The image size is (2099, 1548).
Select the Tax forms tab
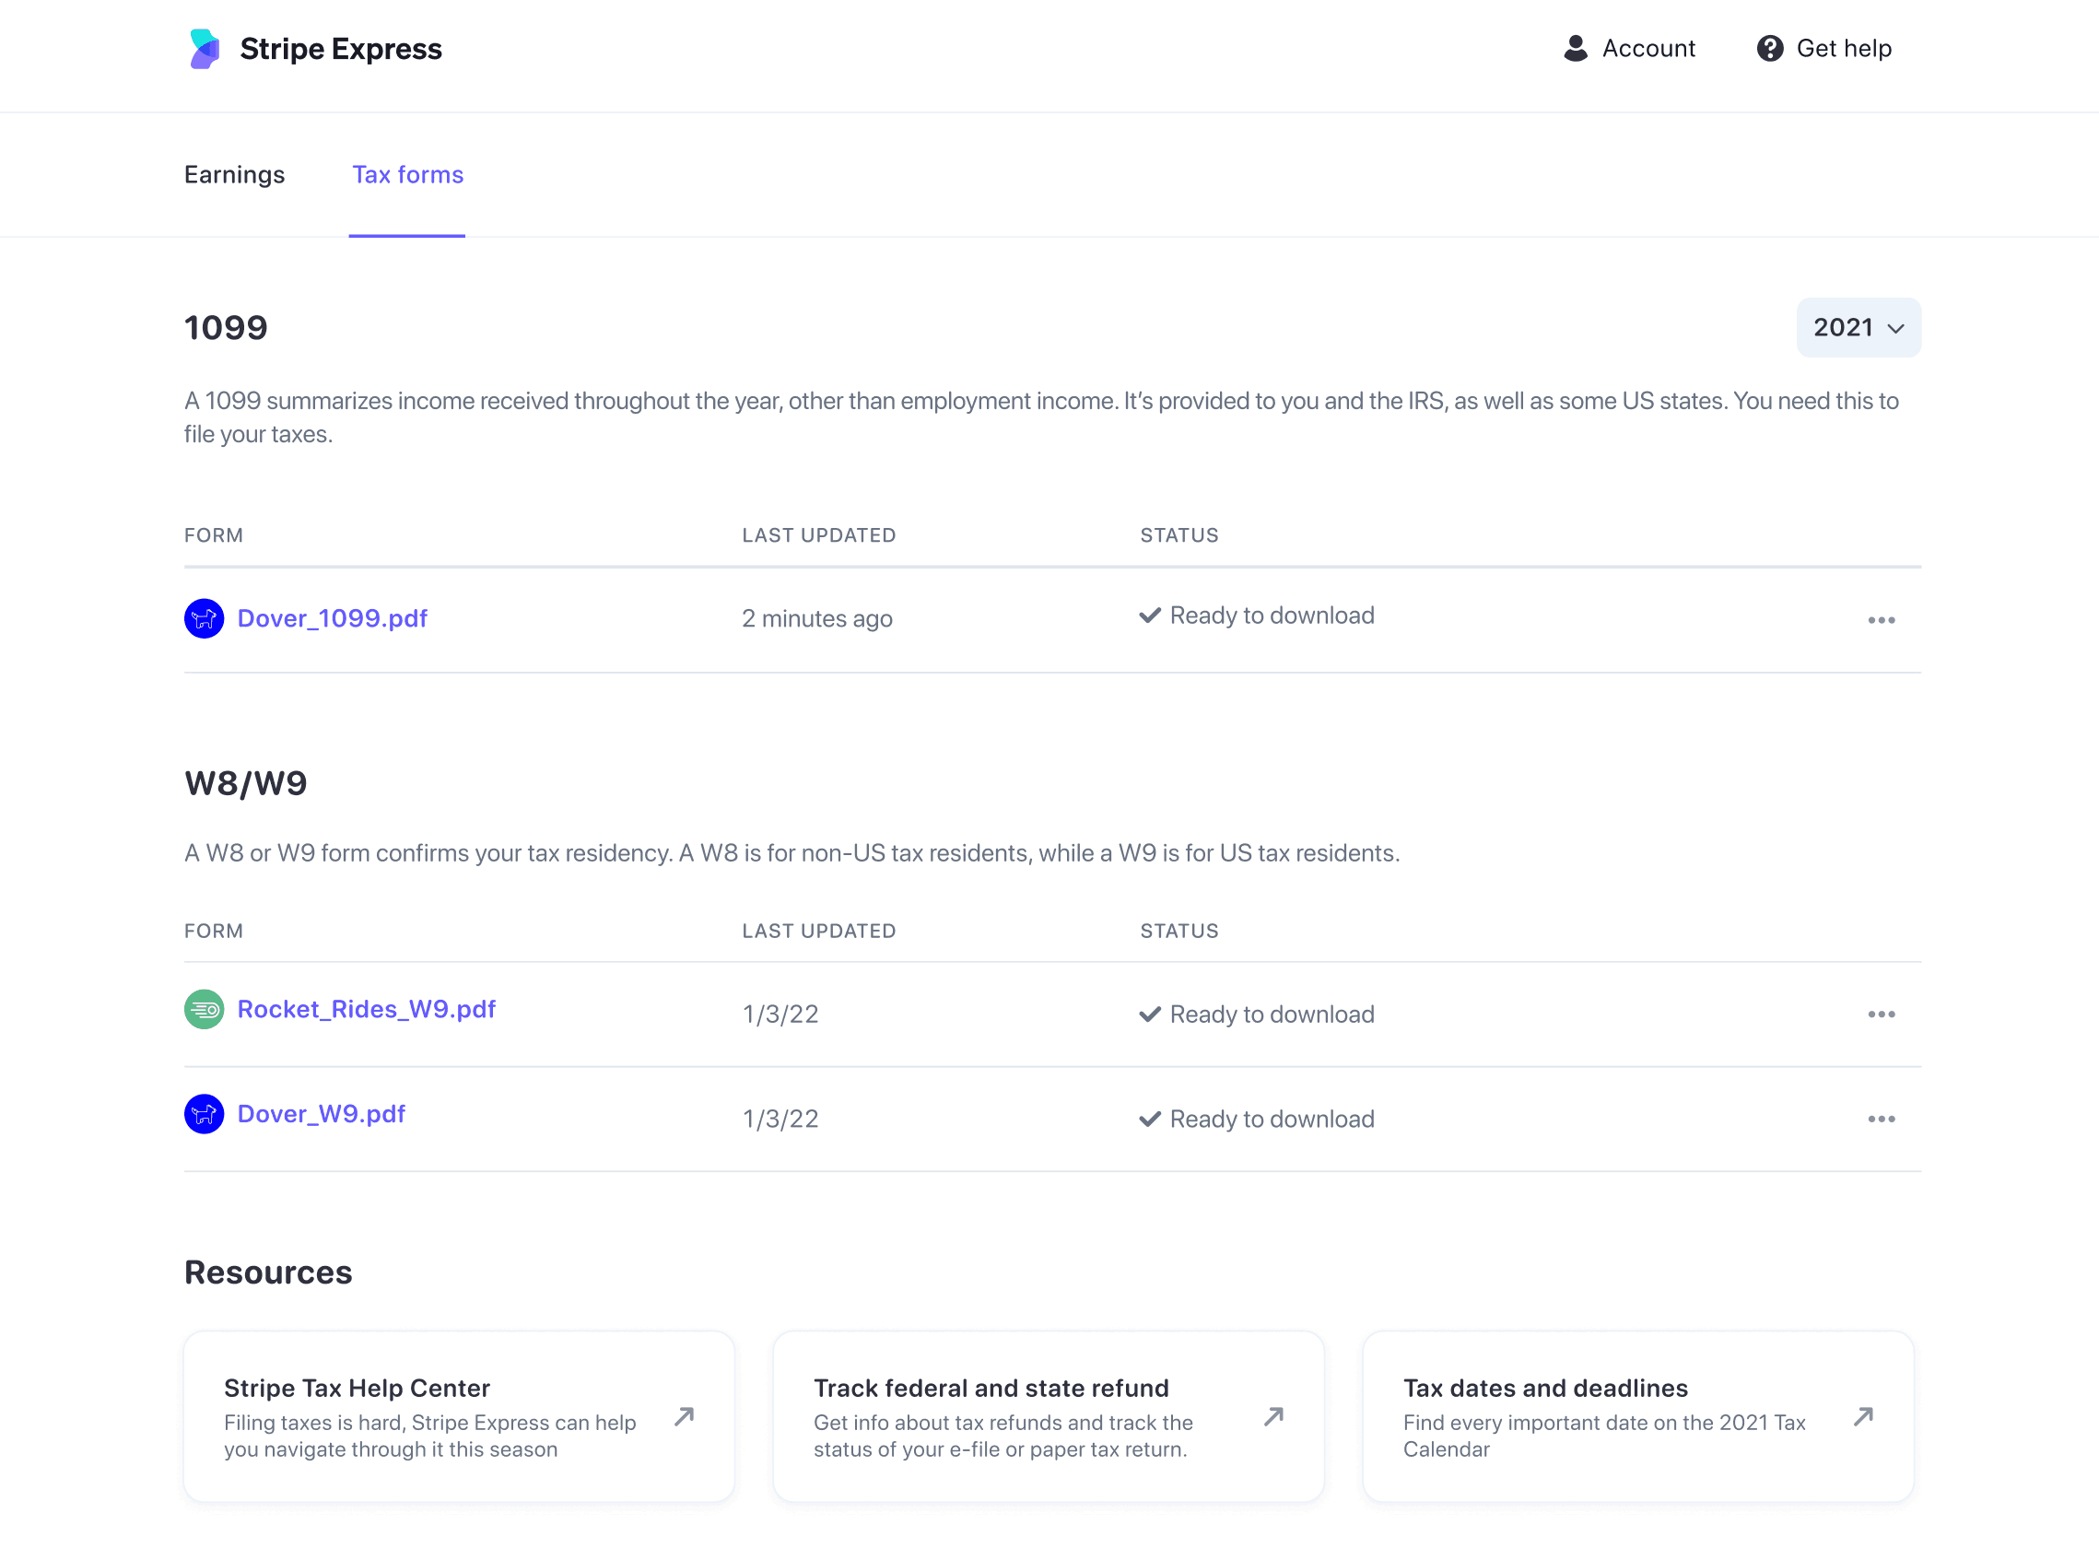click(x=407, y=174)
